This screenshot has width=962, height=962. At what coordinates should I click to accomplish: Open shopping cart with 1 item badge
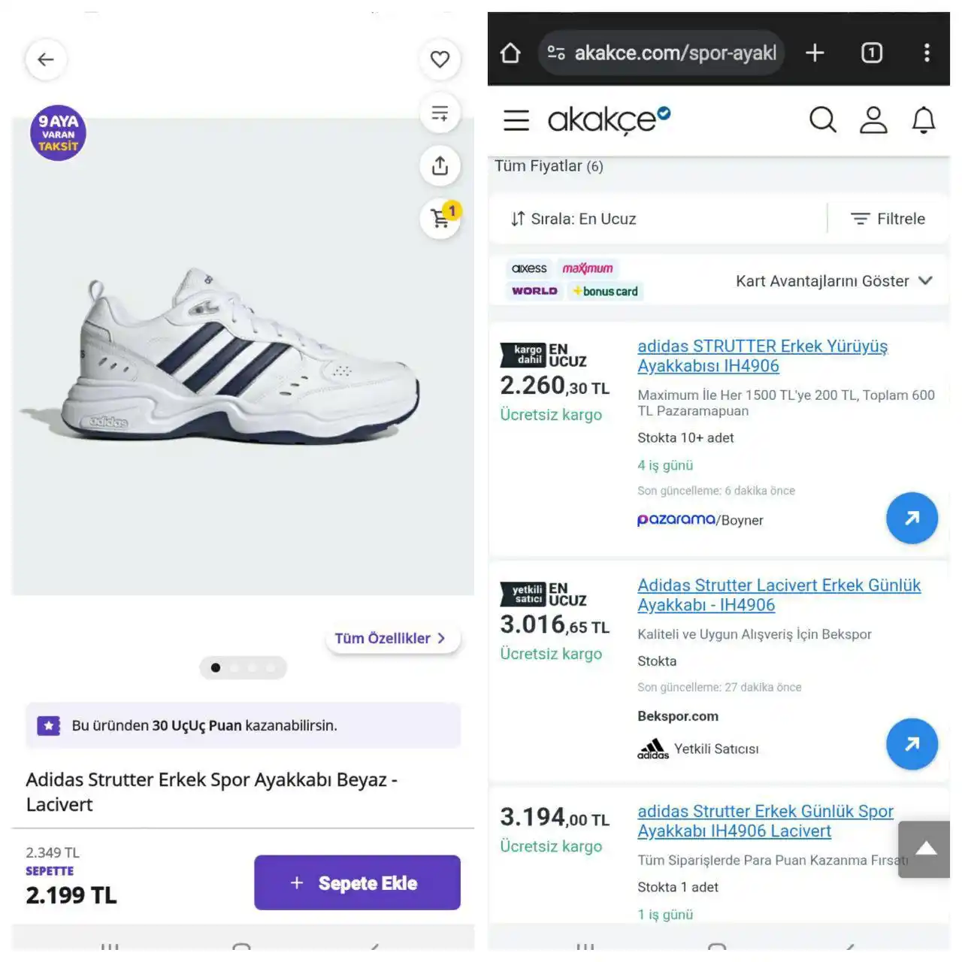[x=440, y=219]
